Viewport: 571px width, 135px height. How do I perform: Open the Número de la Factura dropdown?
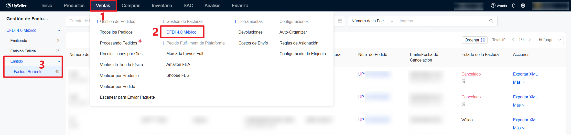click(x=372, y=21)
